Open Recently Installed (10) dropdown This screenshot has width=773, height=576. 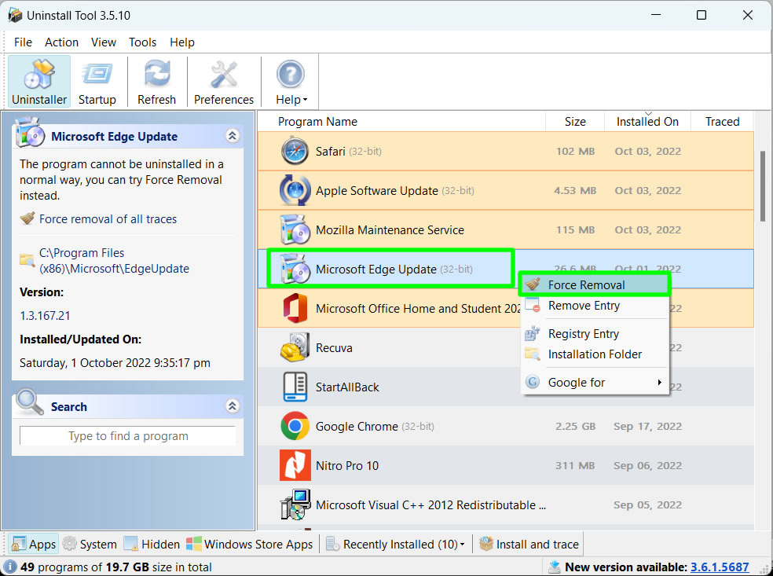click(395, 544)
